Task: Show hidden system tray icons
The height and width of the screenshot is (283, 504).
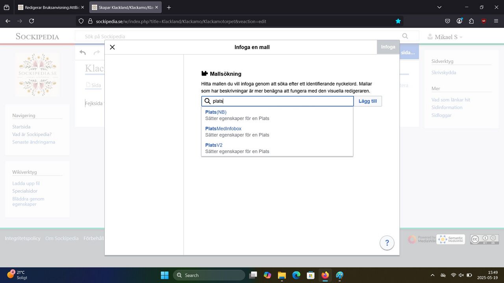Action: click(432, 275)
